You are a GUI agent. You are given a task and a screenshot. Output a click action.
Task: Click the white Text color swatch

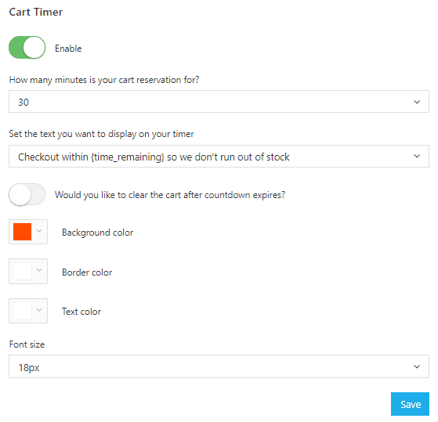point(23,311)
